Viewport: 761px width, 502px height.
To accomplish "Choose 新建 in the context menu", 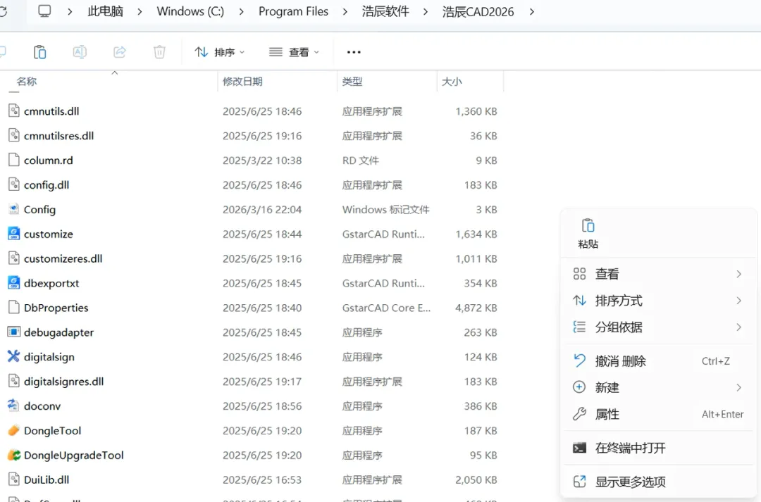I will [658, 387].
